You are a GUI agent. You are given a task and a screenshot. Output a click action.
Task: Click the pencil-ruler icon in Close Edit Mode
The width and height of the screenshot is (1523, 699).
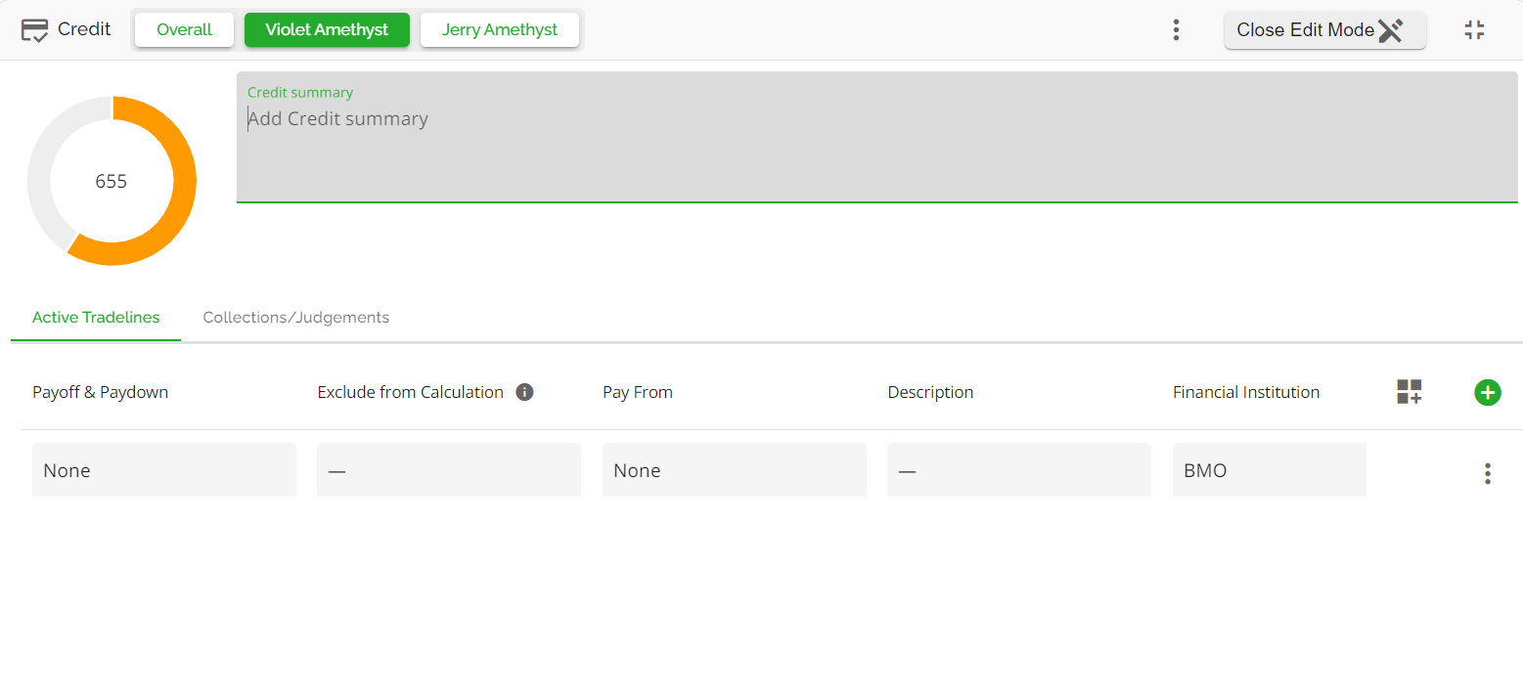[x=1390, y=30]
